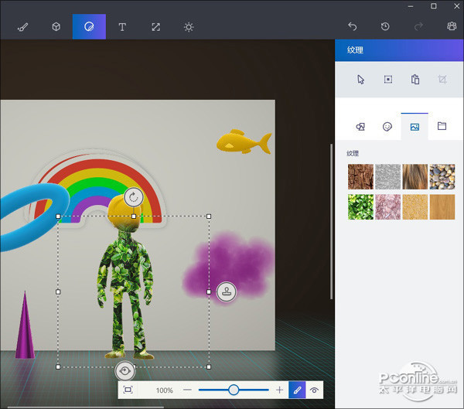
Task: Select the brush Tools icon in top toolbar
Action: click(x=22, y=27)
